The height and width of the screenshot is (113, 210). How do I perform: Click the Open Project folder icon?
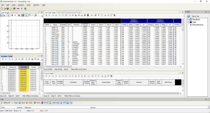pos(4,9)
